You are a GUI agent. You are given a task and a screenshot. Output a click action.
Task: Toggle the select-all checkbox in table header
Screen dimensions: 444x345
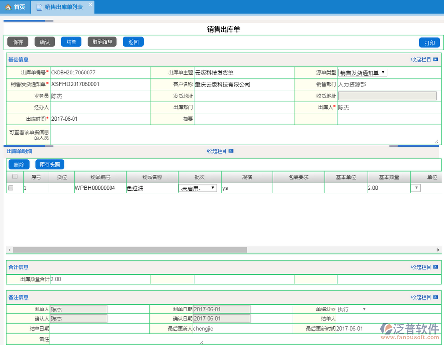pyautogui.click(x=15, y=177)
